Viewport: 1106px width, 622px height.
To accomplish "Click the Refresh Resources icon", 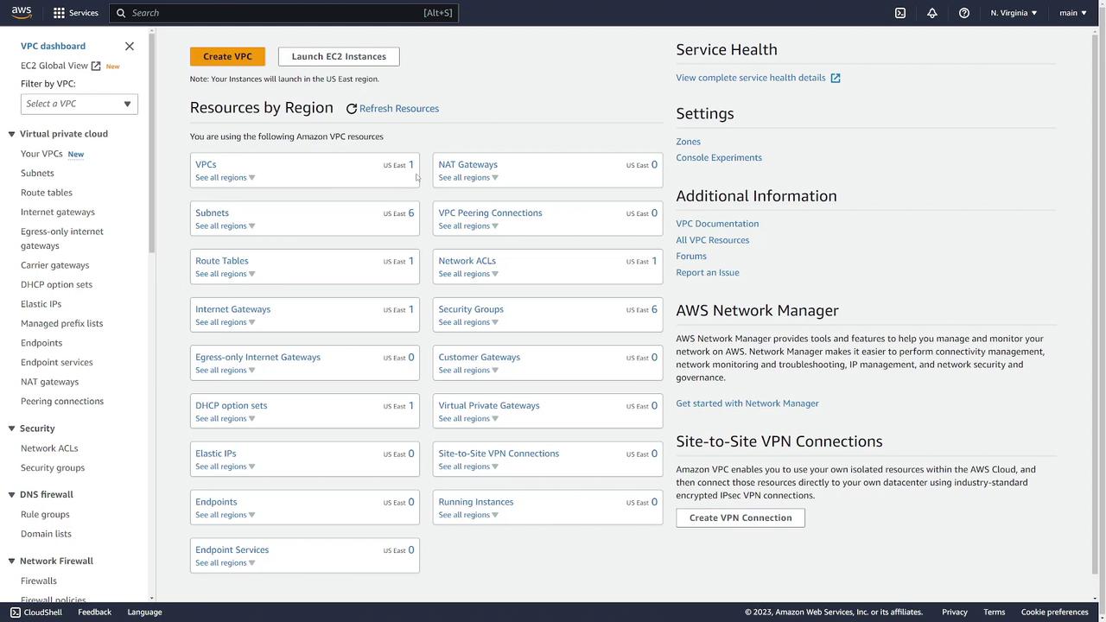I will click(352, 109).
